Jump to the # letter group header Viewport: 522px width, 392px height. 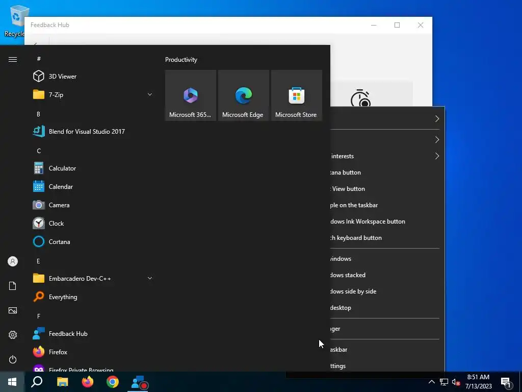39,59
